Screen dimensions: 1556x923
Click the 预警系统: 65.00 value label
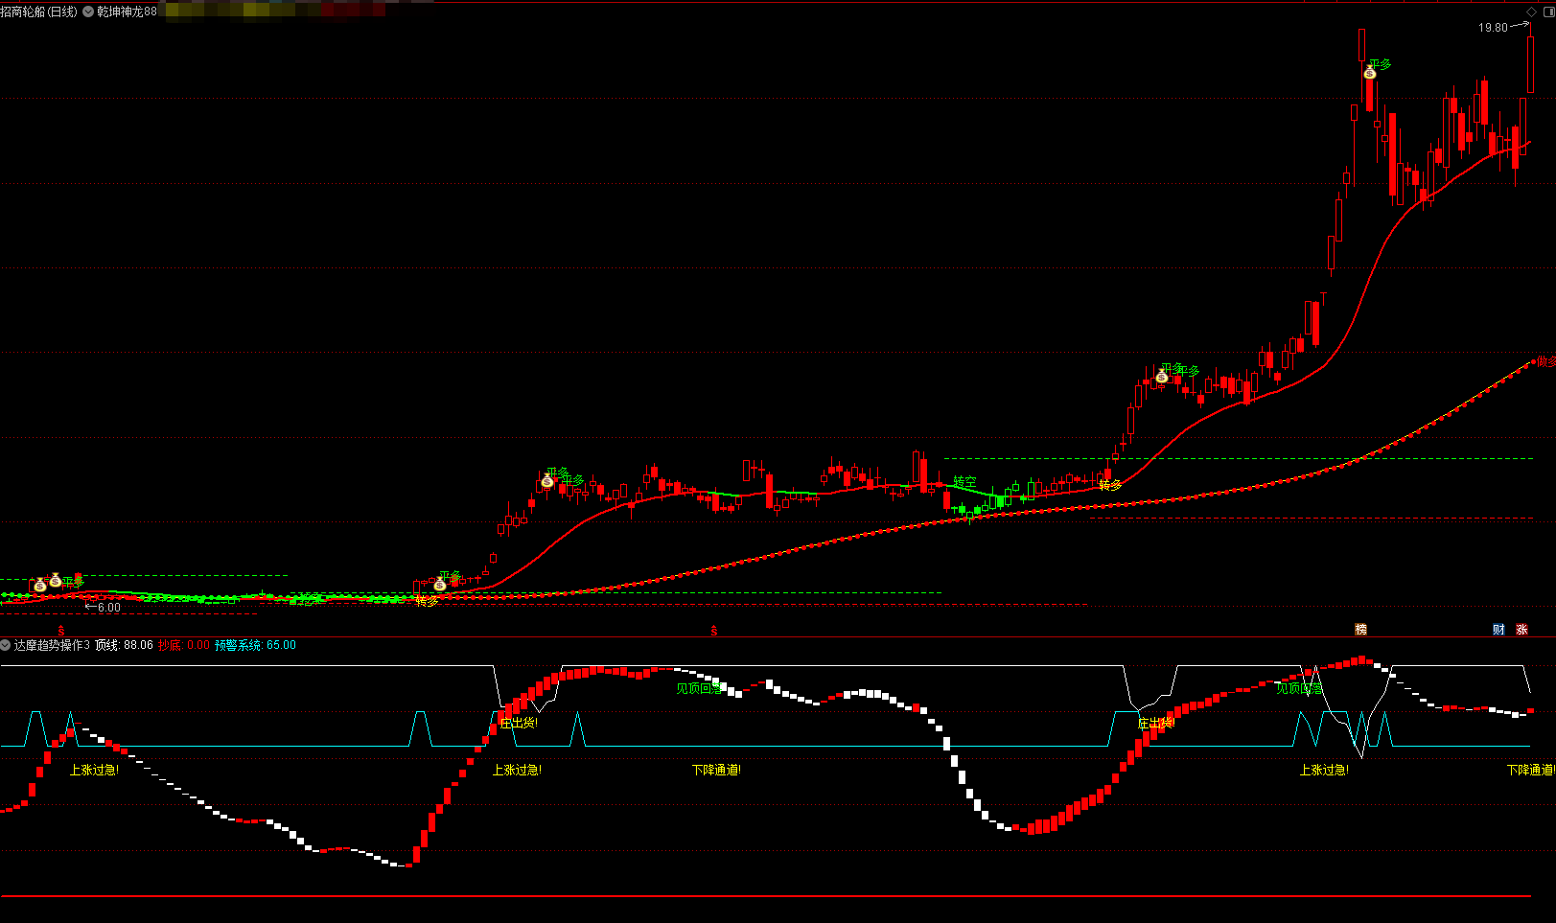255,645
